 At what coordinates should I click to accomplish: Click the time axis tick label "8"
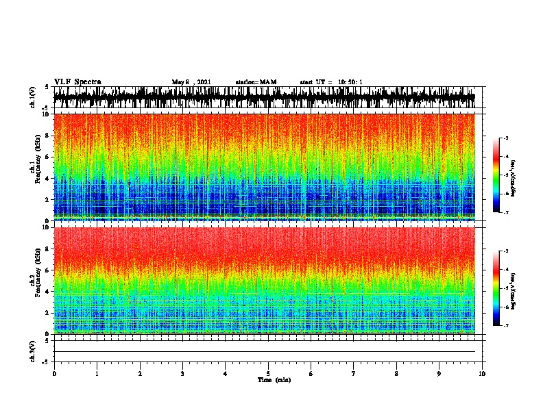pos(396,374)
